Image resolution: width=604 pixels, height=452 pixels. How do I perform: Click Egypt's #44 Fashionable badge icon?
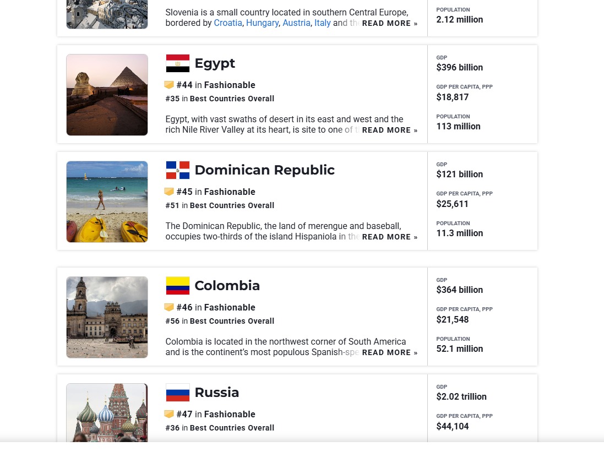pyautogui.click(x=169, y=85)
